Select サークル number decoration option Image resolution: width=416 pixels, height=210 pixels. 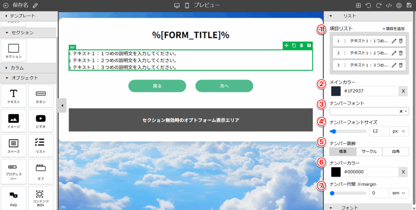pyautogui.click(x=369, y=152)
